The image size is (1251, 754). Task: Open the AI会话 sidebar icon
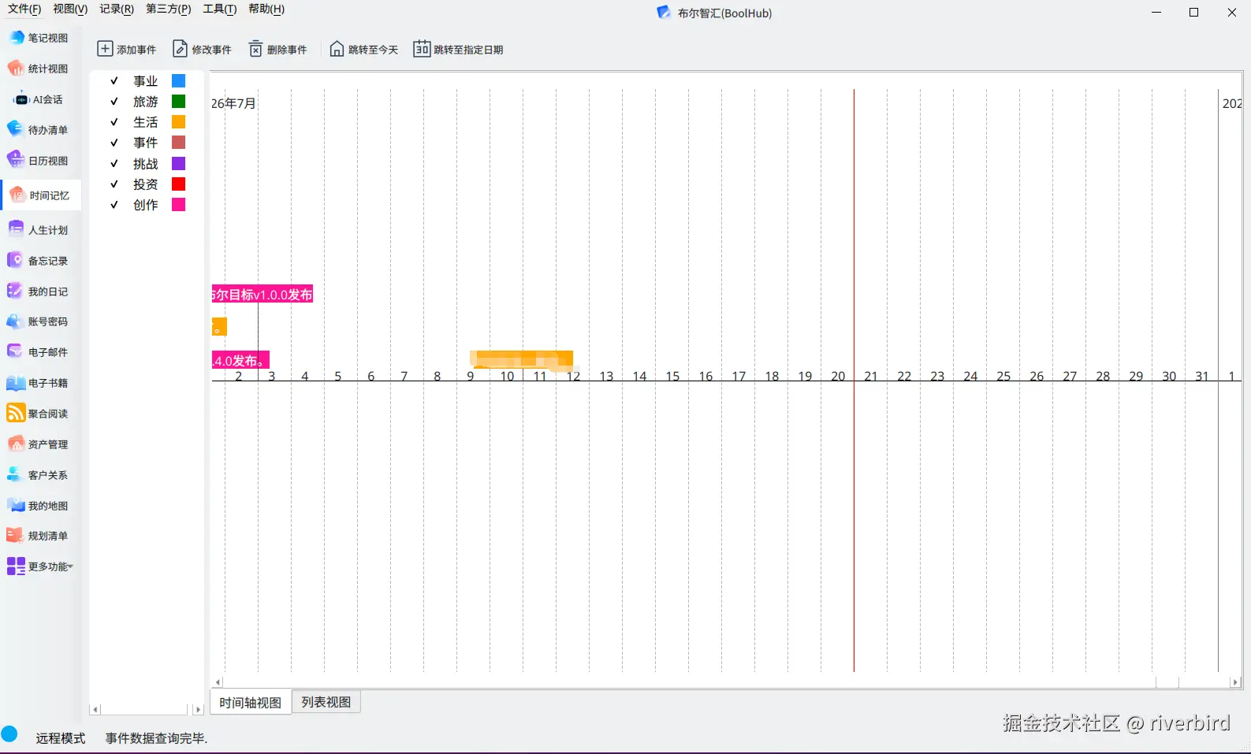click(21, 99)
